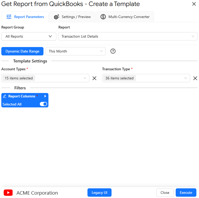Click the help question mark icon

pyautogui.click(x=113, y=51)
